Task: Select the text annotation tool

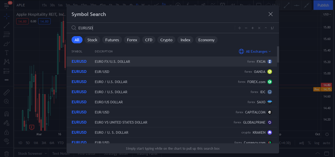Action: click(x=7, y=53)
